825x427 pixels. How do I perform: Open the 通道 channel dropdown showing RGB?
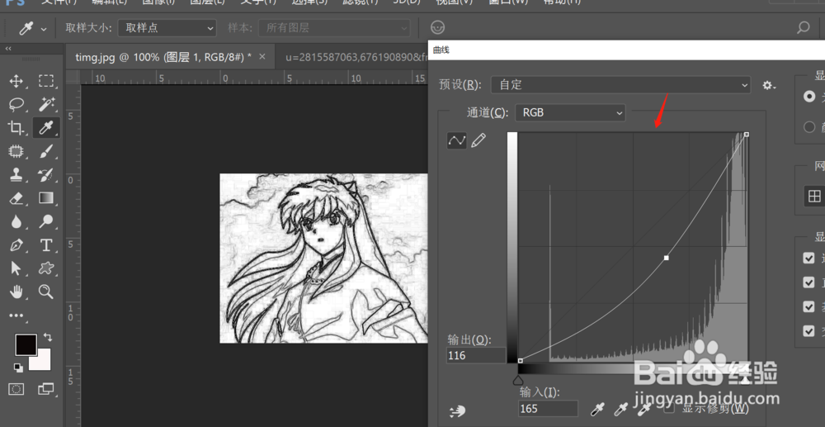click(x=570, y=112)
